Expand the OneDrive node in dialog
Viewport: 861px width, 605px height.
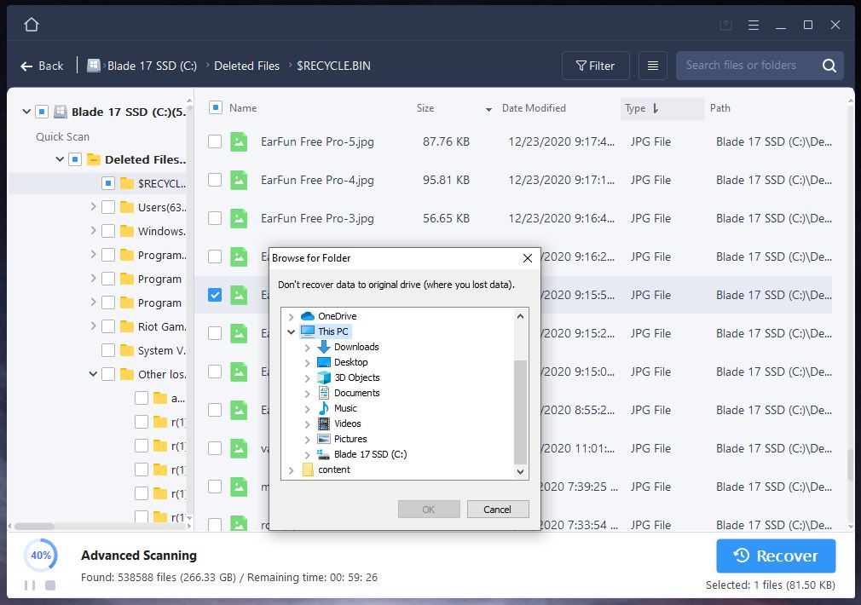coord(292,316)
